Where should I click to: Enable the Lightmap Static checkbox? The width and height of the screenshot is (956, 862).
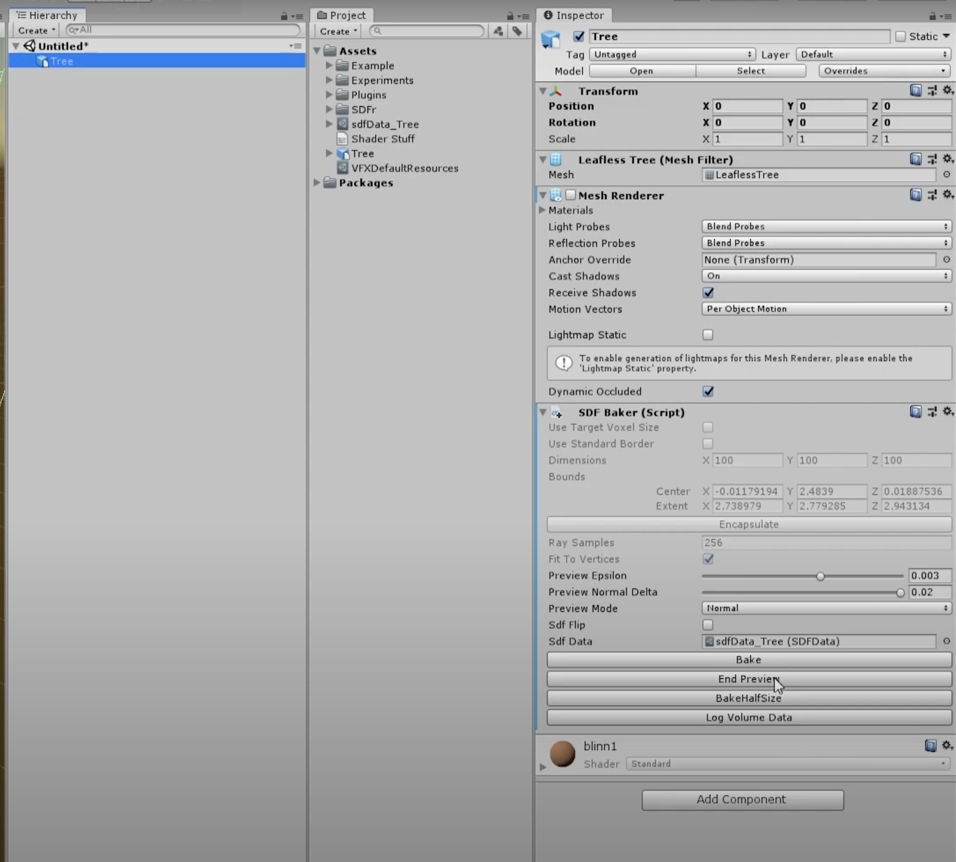click(x=708, y=335)
